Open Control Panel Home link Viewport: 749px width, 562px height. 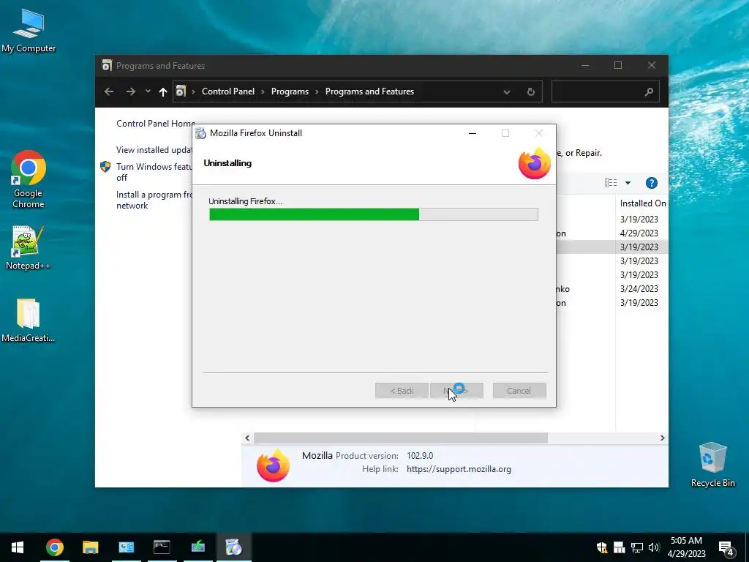point(156,123)
